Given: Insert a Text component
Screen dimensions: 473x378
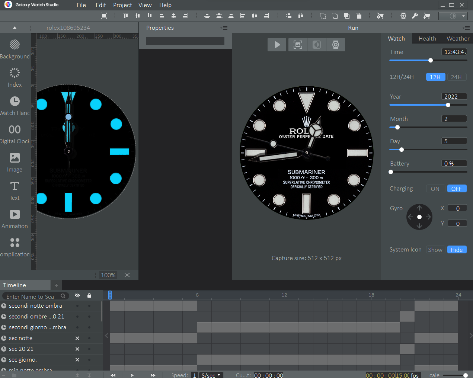Looking at the screenshot, I should click(x=15, y=190).
